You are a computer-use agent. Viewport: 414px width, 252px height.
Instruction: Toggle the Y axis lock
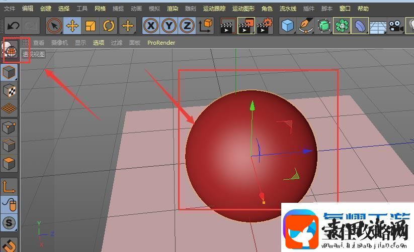[169, 26]
